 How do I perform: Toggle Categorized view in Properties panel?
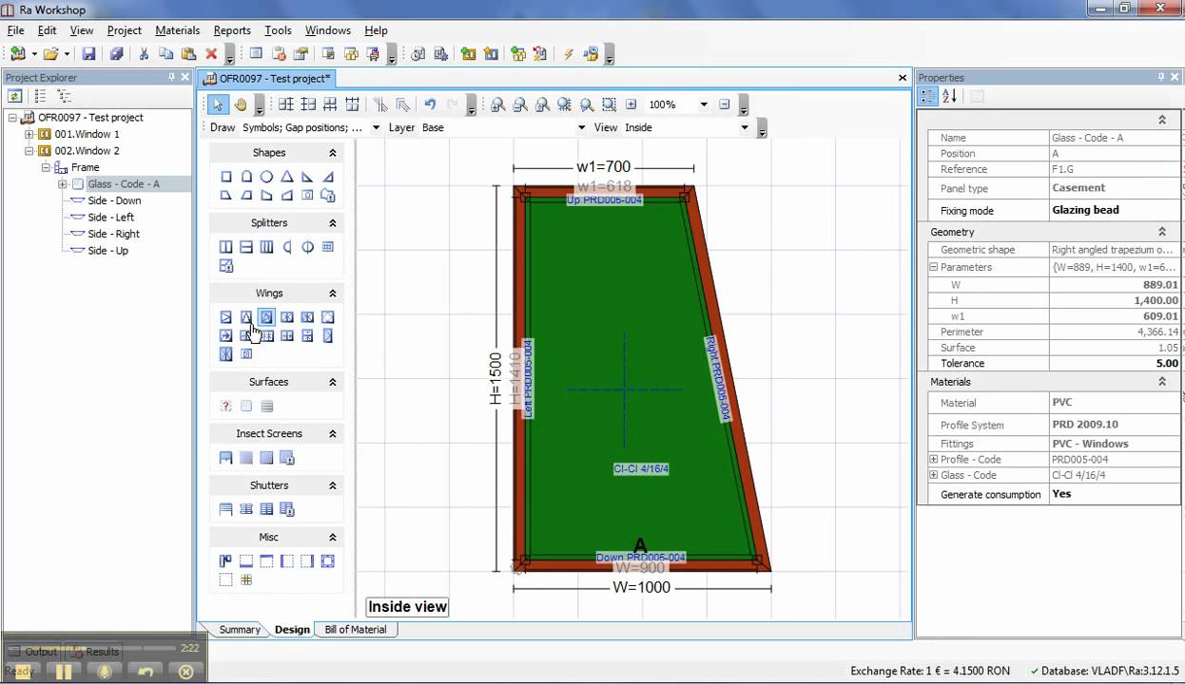click(928, 96)
